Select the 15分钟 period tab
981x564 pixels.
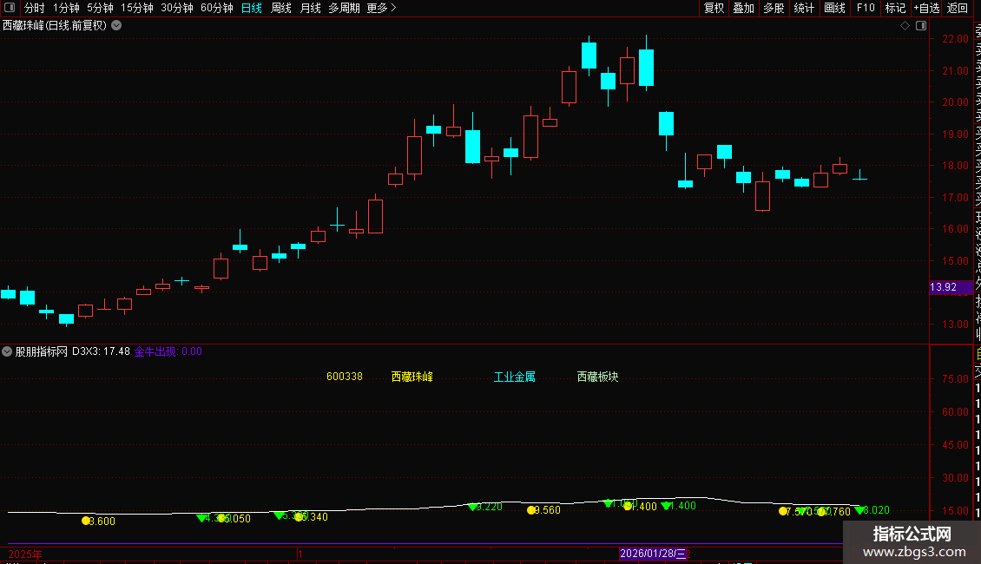[136, 8]
